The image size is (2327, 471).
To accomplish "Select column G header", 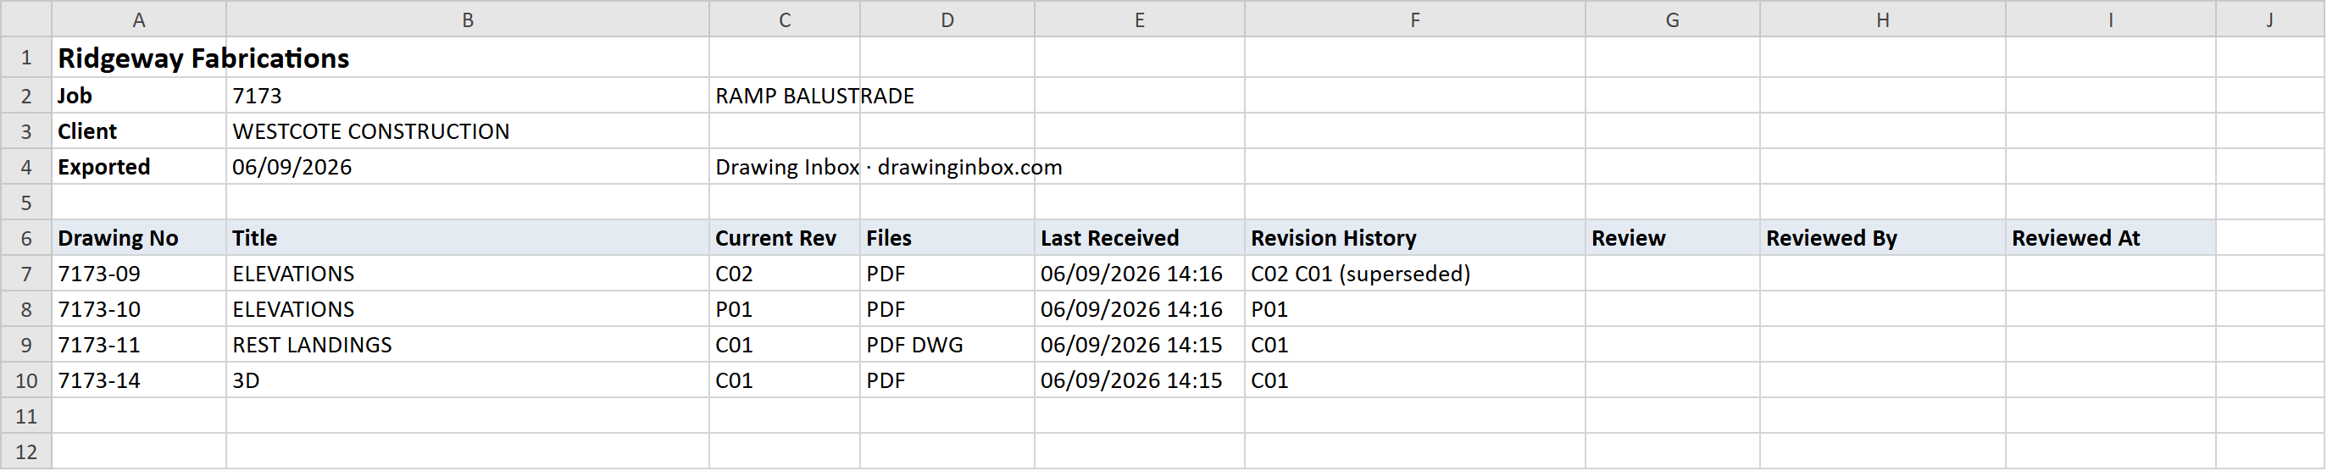I will pos(1673,19).
